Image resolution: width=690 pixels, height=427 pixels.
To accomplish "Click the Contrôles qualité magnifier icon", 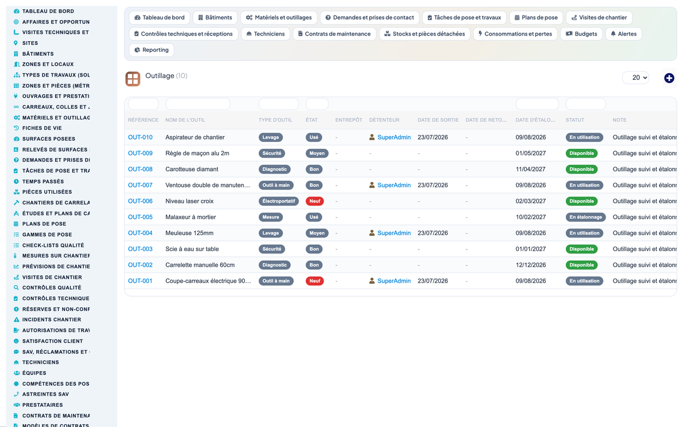I will click(16, 287).
